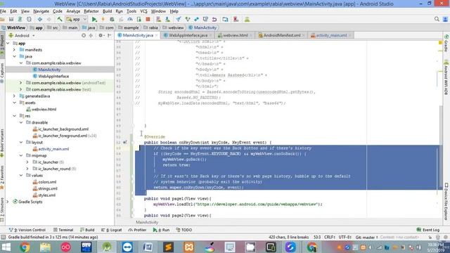Click the Build hammer icon in toolbar
The image size is (450, 253).
pos(59,19)
